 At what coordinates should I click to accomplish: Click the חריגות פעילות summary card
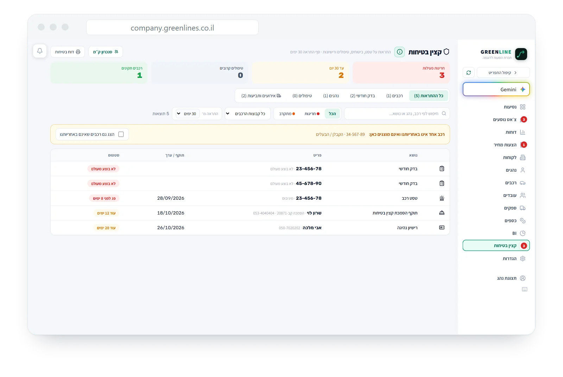pyautogui.click(x=401, y=73)
